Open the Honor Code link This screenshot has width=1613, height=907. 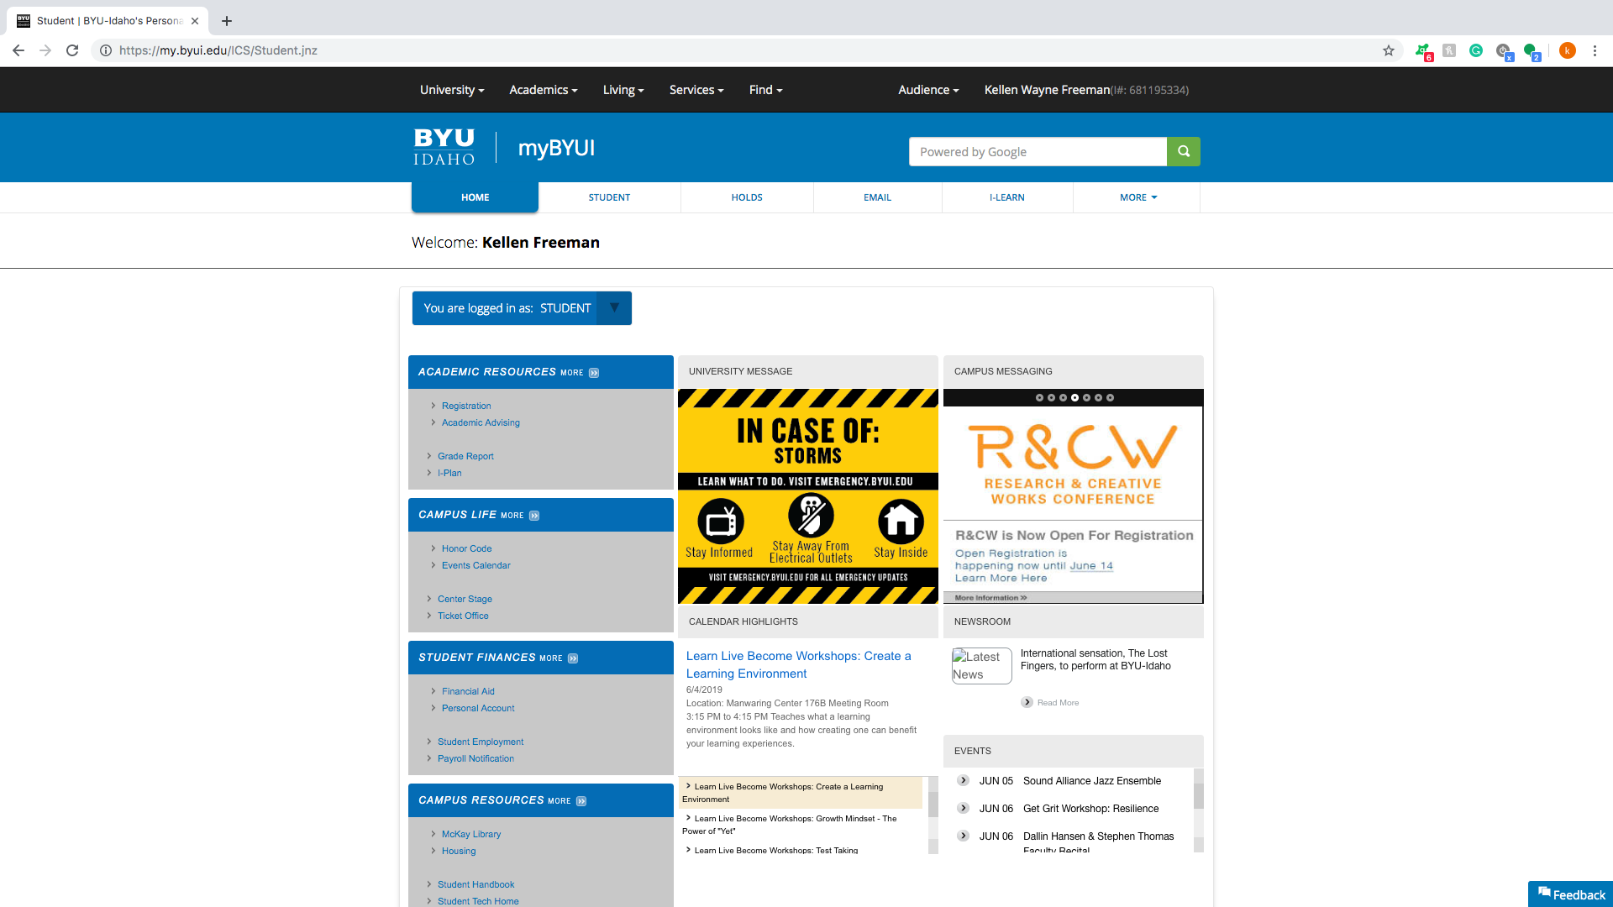pyautogui.click(x=466, y=548)
